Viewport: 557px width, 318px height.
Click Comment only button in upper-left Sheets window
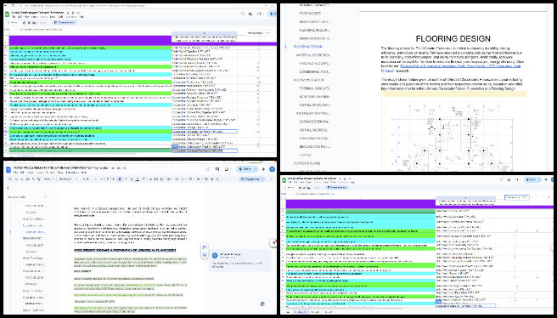pos(65,22)
